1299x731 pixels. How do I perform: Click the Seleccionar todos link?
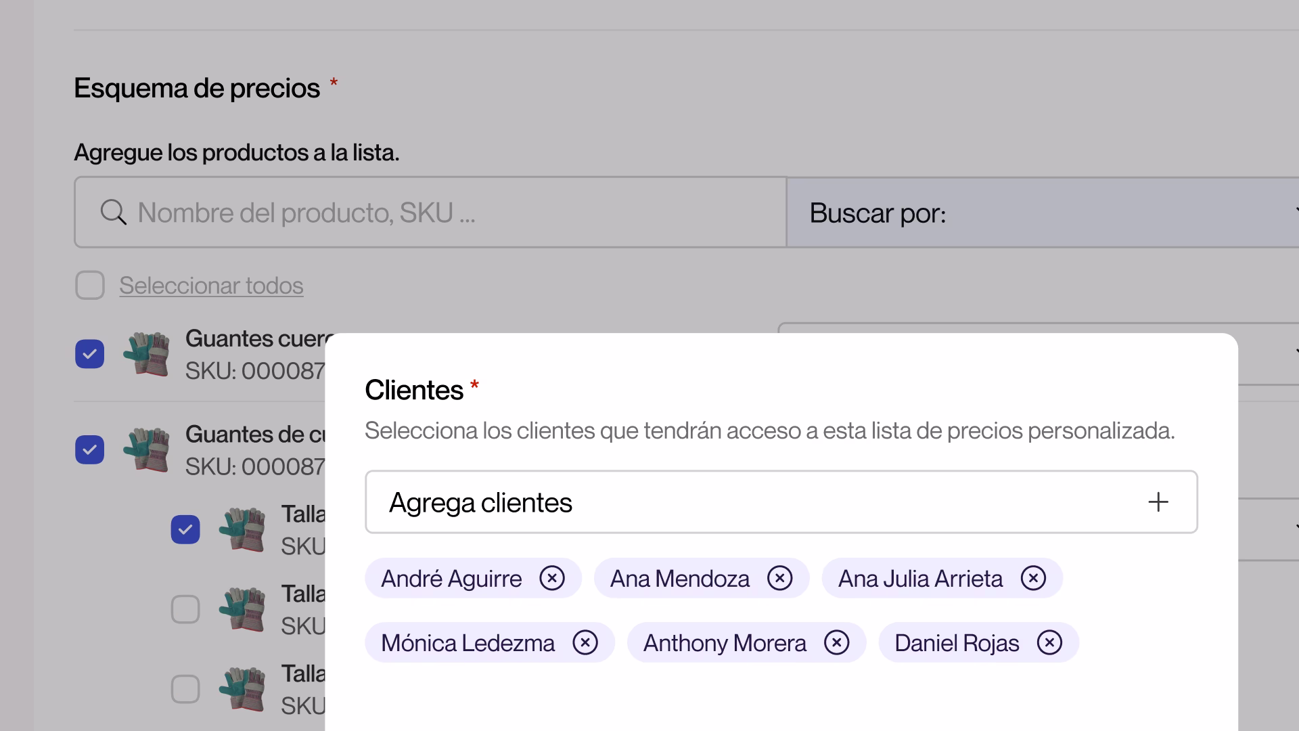(211, 286)
